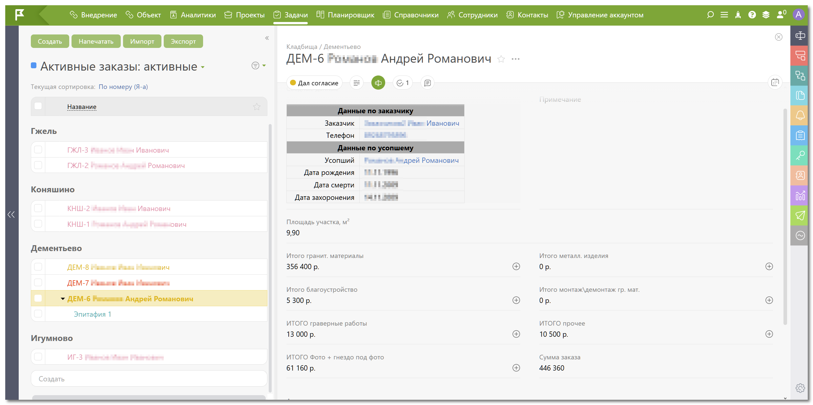The image size is (813, 405).
Task: Click the star icon next to ДЕМ-6 title
Action: [501, 59]
